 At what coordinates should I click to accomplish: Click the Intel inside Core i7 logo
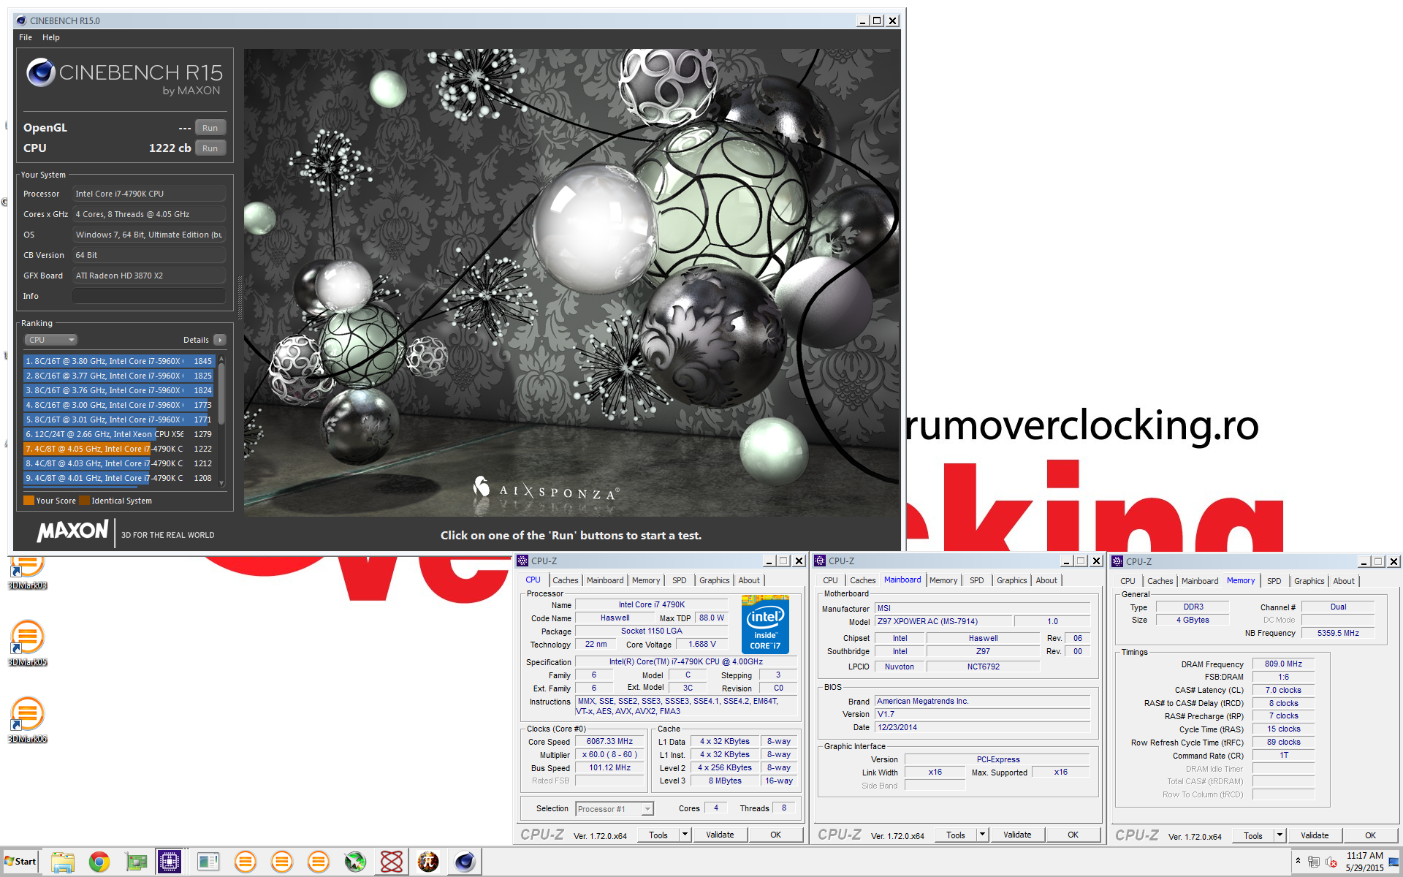click(x=764, y=623)
